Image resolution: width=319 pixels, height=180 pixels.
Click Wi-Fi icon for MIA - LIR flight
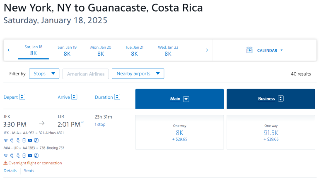click(6, 156)
